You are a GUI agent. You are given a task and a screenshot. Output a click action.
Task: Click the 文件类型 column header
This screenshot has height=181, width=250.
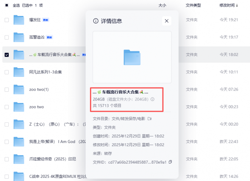pyautogui.click(x=193, y=5)
